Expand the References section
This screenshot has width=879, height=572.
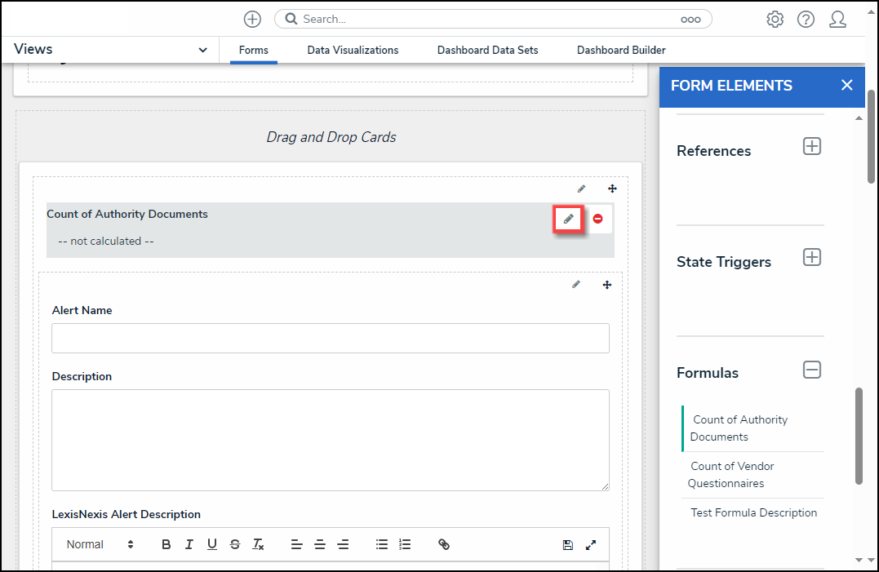(x=811, y=147)
